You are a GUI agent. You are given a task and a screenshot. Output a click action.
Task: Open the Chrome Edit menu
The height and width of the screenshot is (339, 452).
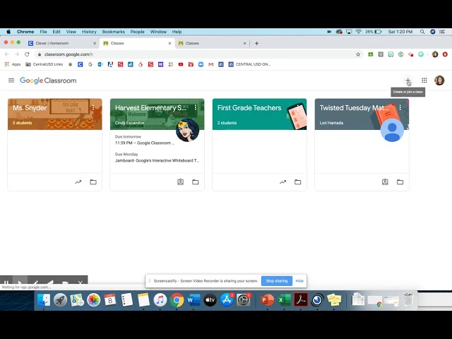(x=56, y=32)
